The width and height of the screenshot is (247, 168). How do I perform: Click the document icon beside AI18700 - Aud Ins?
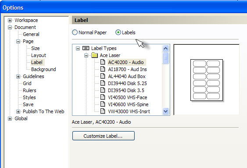tap(103, 69)
